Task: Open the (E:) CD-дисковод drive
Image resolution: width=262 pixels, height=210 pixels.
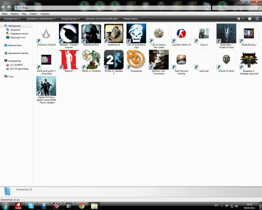Action: (19, 69)
